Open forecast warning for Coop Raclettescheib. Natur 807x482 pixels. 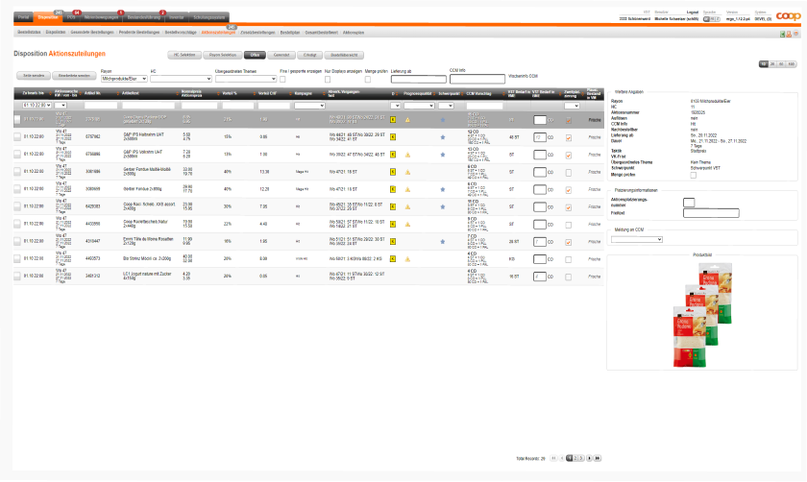click(x=407, y=225)
